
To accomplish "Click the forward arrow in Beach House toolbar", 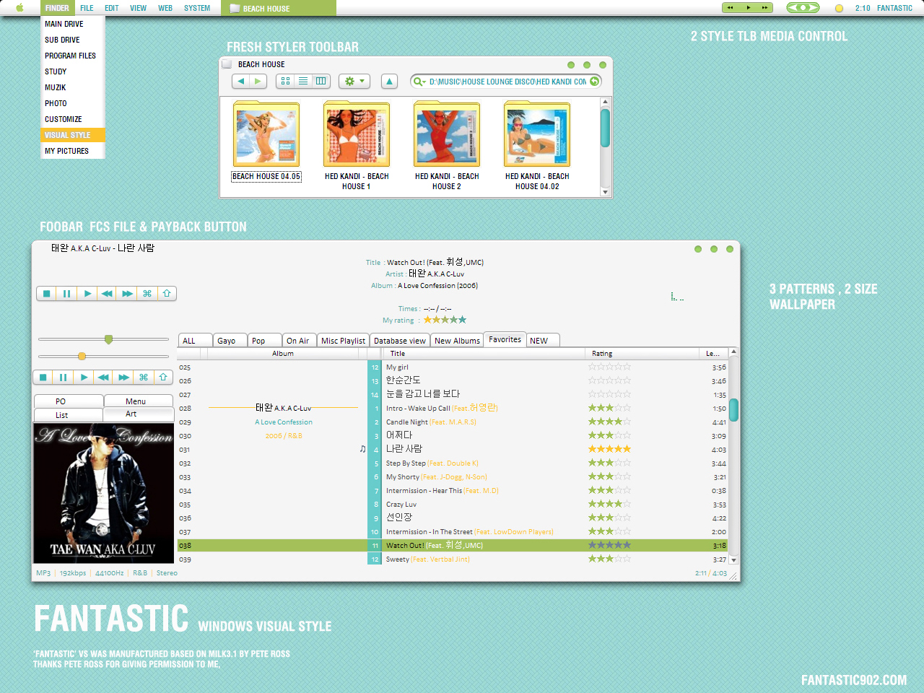I will [x=258, y=82].
